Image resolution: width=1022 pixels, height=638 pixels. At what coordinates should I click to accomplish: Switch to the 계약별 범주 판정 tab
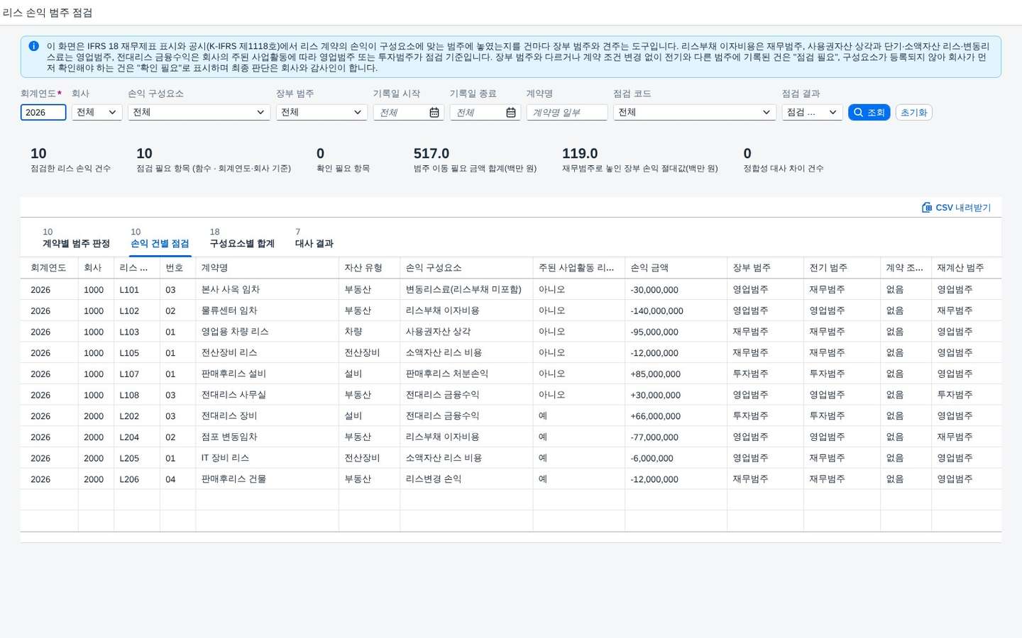tap(76, 238)
